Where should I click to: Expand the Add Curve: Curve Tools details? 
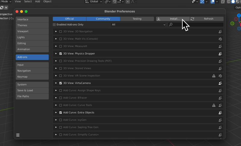coord(56,105)
